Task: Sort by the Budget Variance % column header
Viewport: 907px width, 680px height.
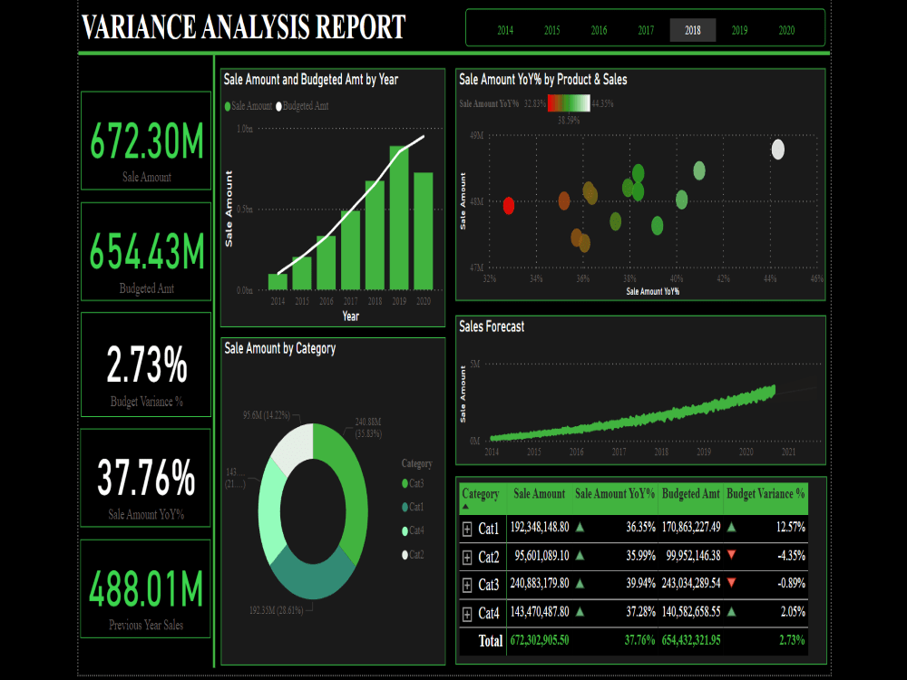Action: pos(765,494)
